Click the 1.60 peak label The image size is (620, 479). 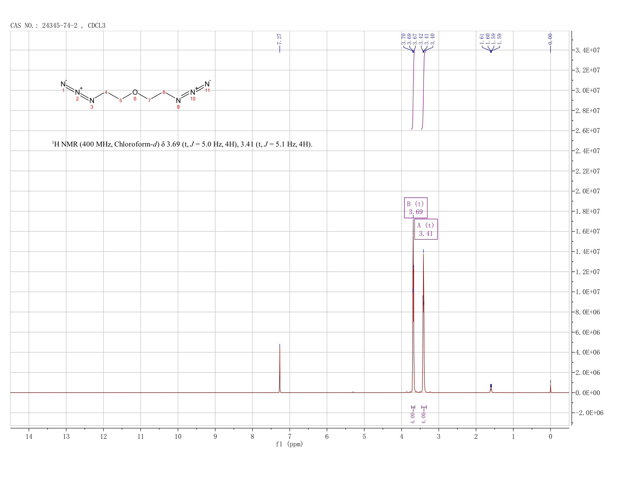coord(488,39)
